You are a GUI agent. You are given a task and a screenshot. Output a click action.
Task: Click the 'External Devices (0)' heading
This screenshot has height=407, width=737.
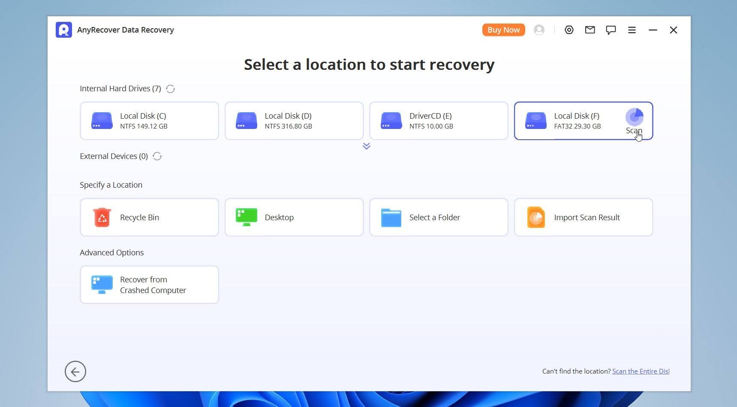tap(114, 156)
